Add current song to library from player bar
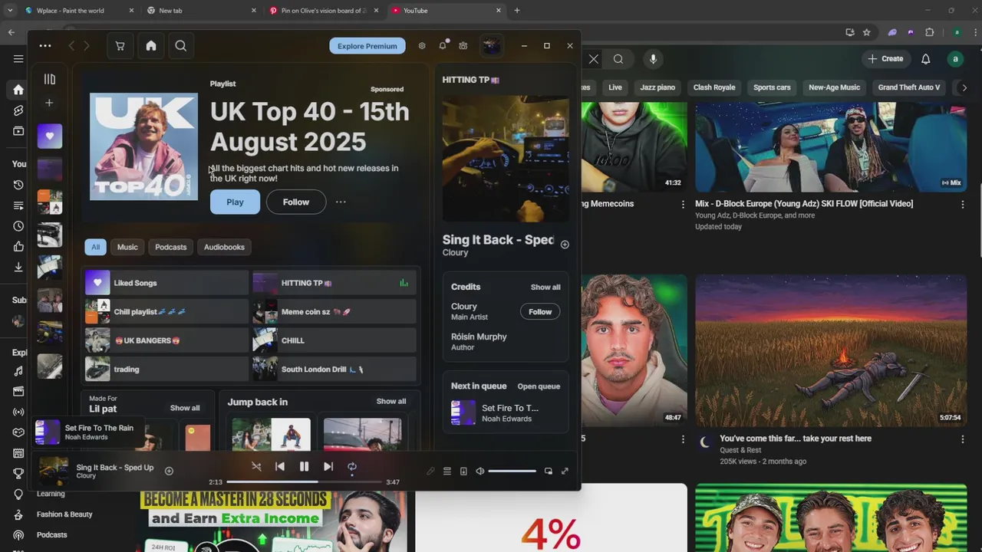Viewport: 982px width, 552px height. [169, 471]
